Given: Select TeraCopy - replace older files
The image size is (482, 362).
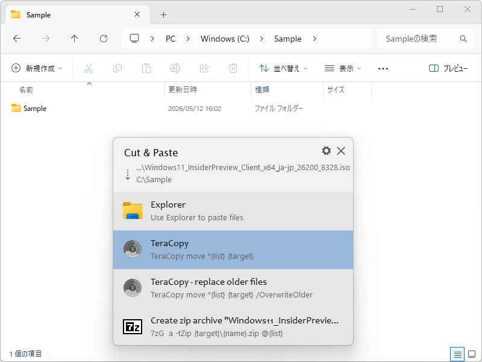Looking at the screenshot, I should click(233, 288).
